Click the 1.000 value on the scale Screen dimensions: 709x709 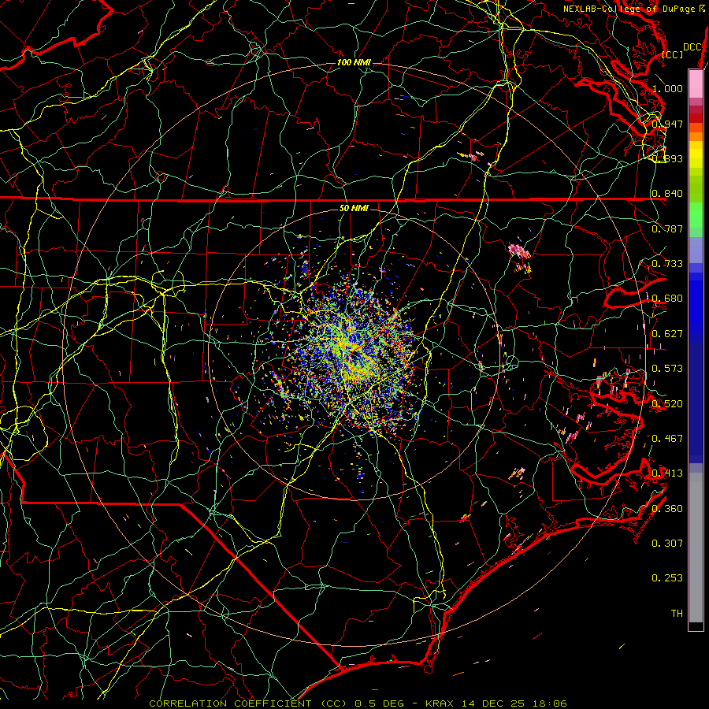[x=667, y=88]
